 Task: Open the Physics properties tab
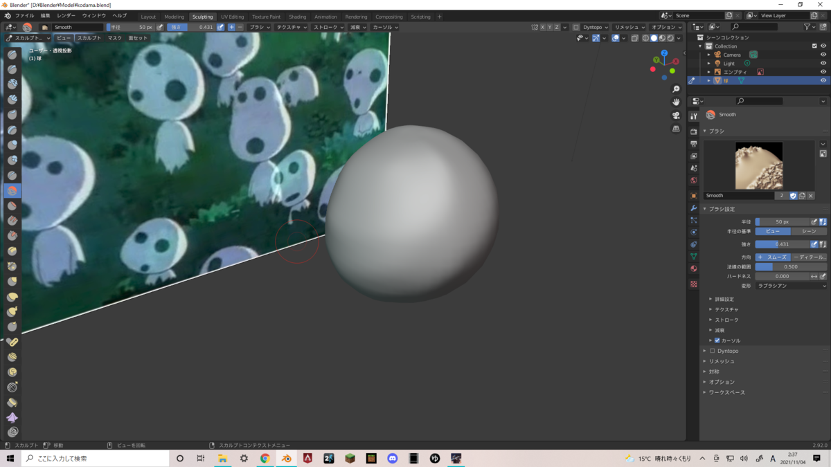pos(694,232)
